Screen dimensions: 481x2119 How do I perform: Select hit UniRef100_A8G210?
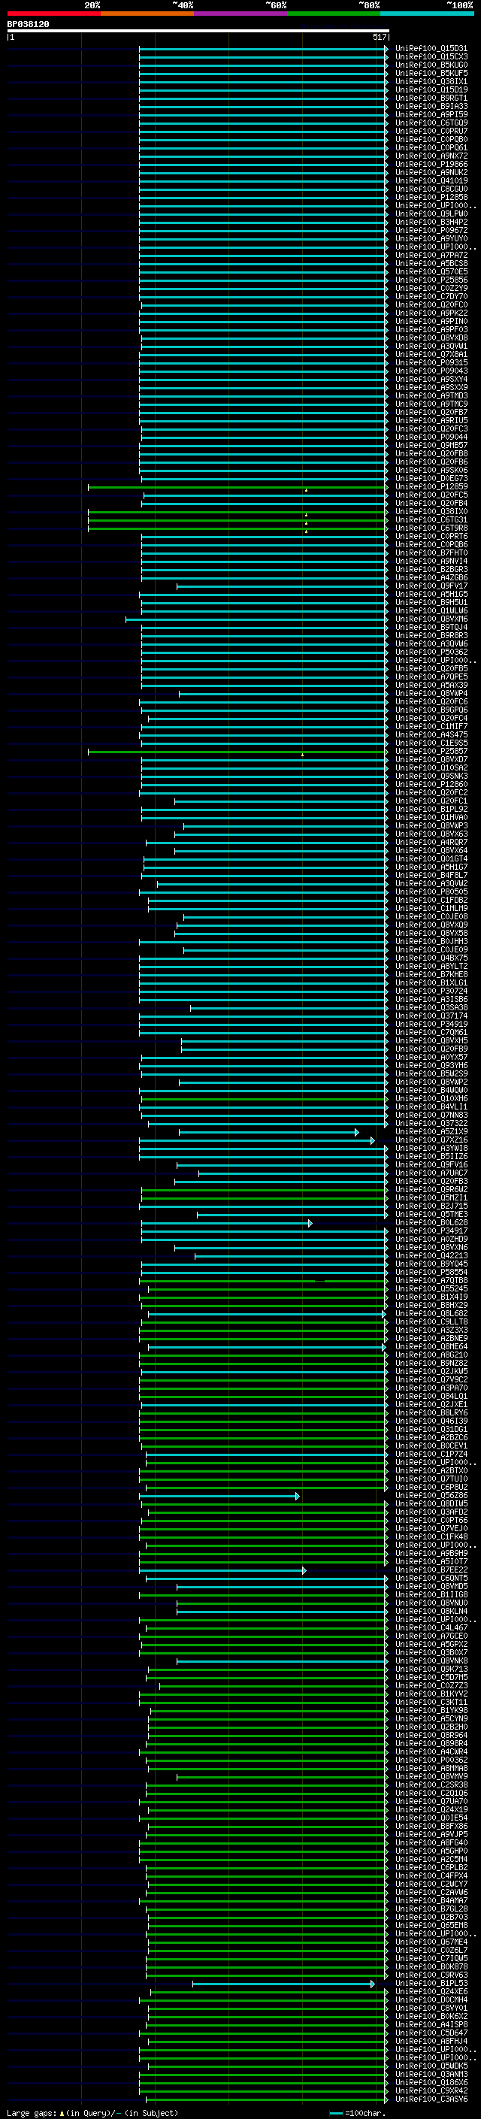(x=431, y=1355)
